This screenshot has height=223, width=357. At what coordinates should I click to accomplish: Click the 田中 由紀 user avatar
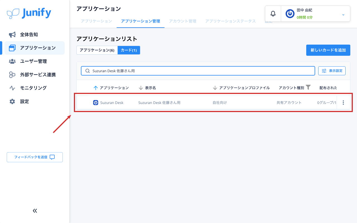coord(290,14)
